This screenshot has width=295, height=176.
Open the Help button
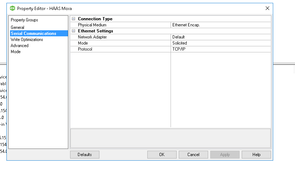pyautogui.click(x=256, y=155)
